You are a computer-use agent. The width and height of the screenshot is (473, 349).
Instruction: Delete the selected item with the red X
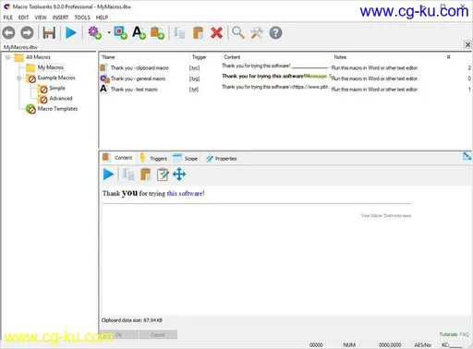[x=217, y=32]
